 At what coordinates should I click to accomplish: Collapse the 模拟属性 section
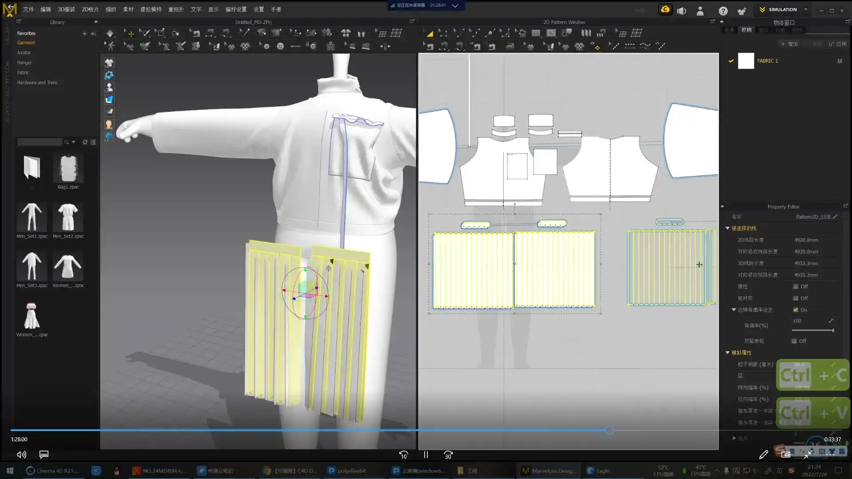coord(727,353)
